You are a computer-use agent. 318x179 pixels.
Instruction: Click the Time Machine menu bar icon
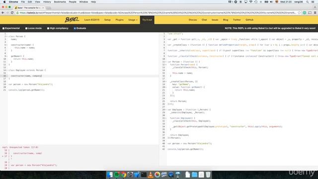point(256,2)
